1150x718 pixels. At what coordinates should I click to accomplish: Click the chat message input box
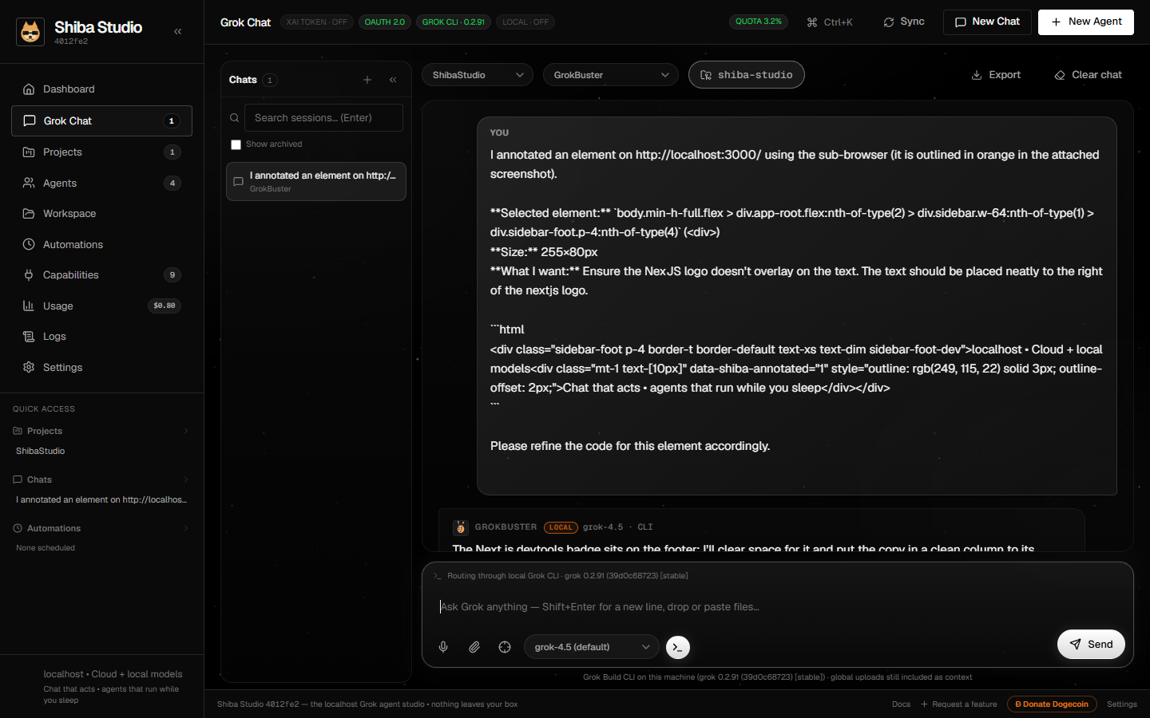click(x=778, y=607)
